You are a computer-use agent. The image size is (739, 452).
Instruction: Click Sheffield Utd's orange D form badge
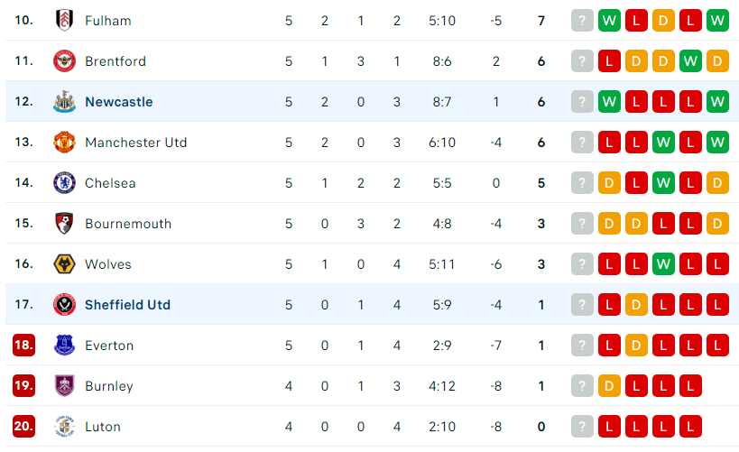point(636,304)
